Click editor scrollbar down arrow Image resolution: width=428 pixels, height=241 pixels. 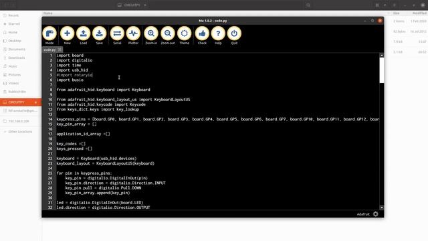(x=382, y=208)
